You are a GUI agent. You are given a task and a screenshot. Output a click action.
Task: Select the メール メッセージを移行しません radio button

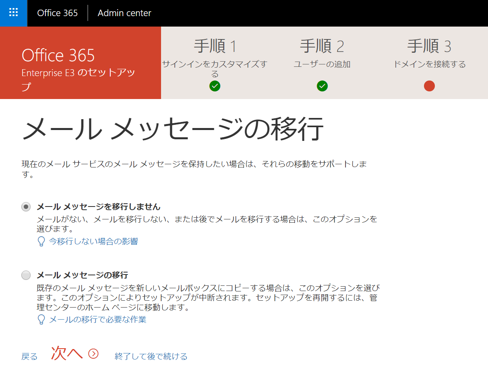point(26,207)
